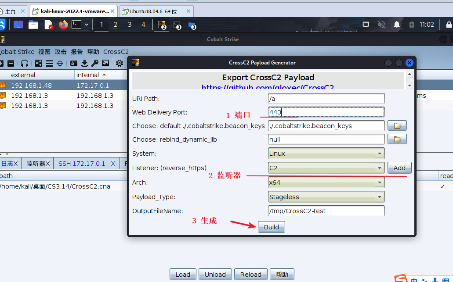Focus the folder taskbar group icon
The image size is (453, 282).
pos(192,25)
